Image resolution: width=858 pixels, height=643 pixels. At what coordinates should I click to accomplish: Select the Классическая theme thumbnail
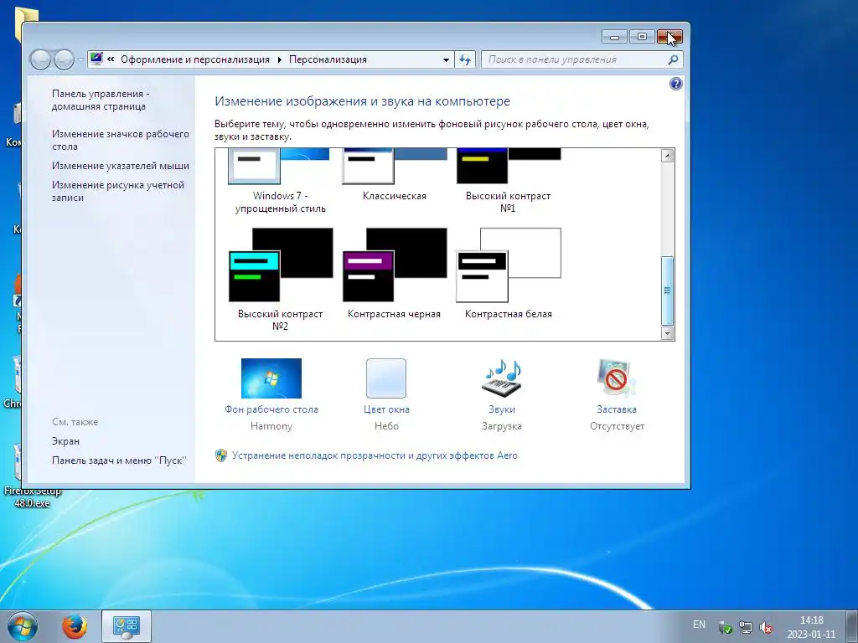point(394,166)
